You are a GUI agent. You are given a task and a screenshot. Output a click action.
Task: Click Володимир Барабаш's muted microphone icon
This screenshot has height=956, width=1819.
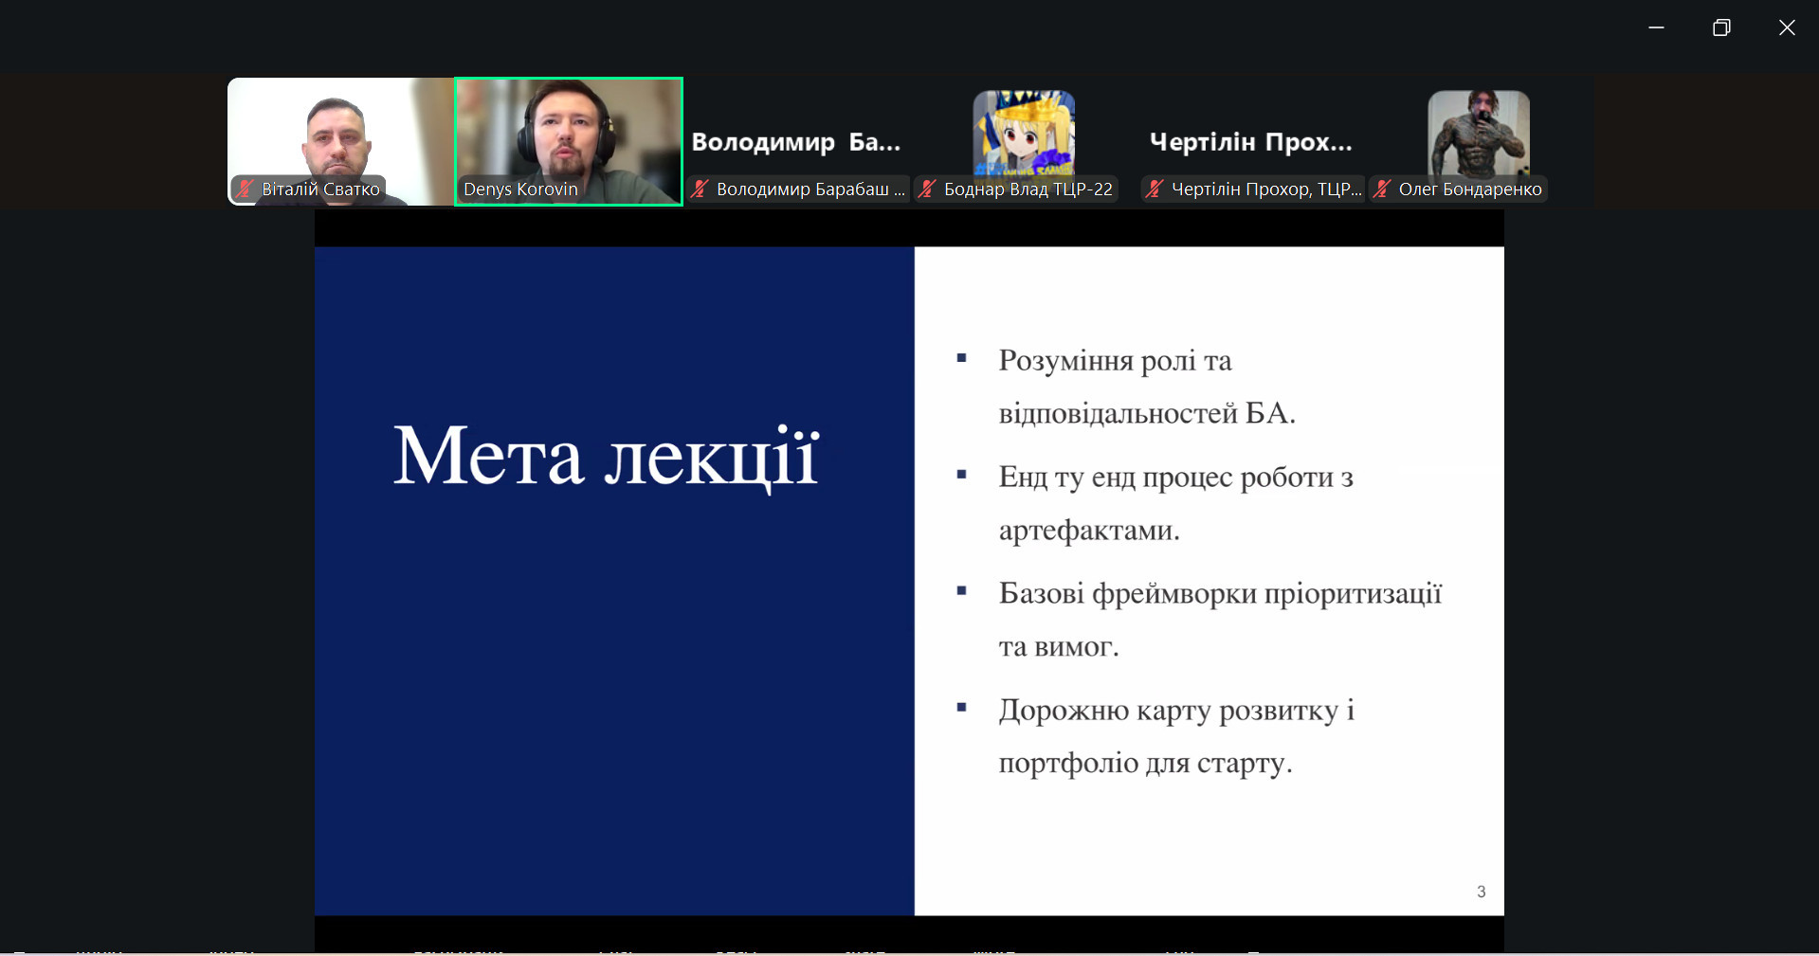700,189
